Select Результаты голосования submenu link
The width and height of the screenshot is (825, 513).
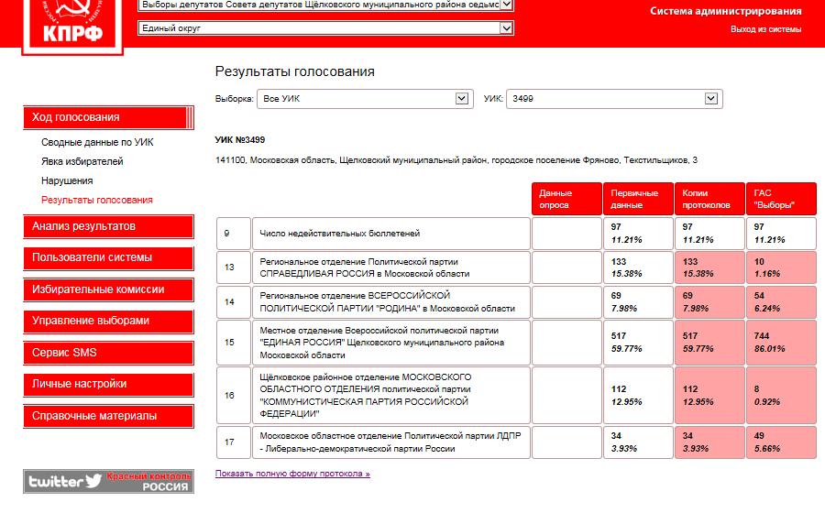pyautogui.click(x=97, y=200)
